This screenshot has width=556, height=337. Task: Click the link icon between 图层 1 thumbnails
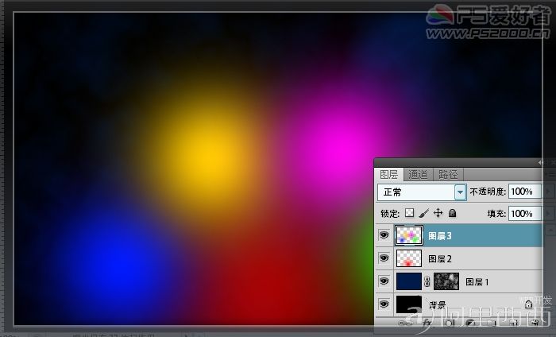click(x=427, y=281)
